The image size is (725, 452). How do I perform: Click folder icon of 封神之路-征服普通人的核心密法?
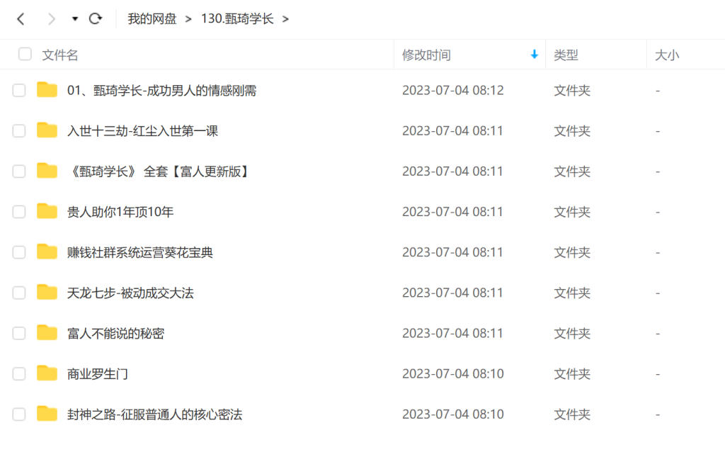tap(47, 414)
